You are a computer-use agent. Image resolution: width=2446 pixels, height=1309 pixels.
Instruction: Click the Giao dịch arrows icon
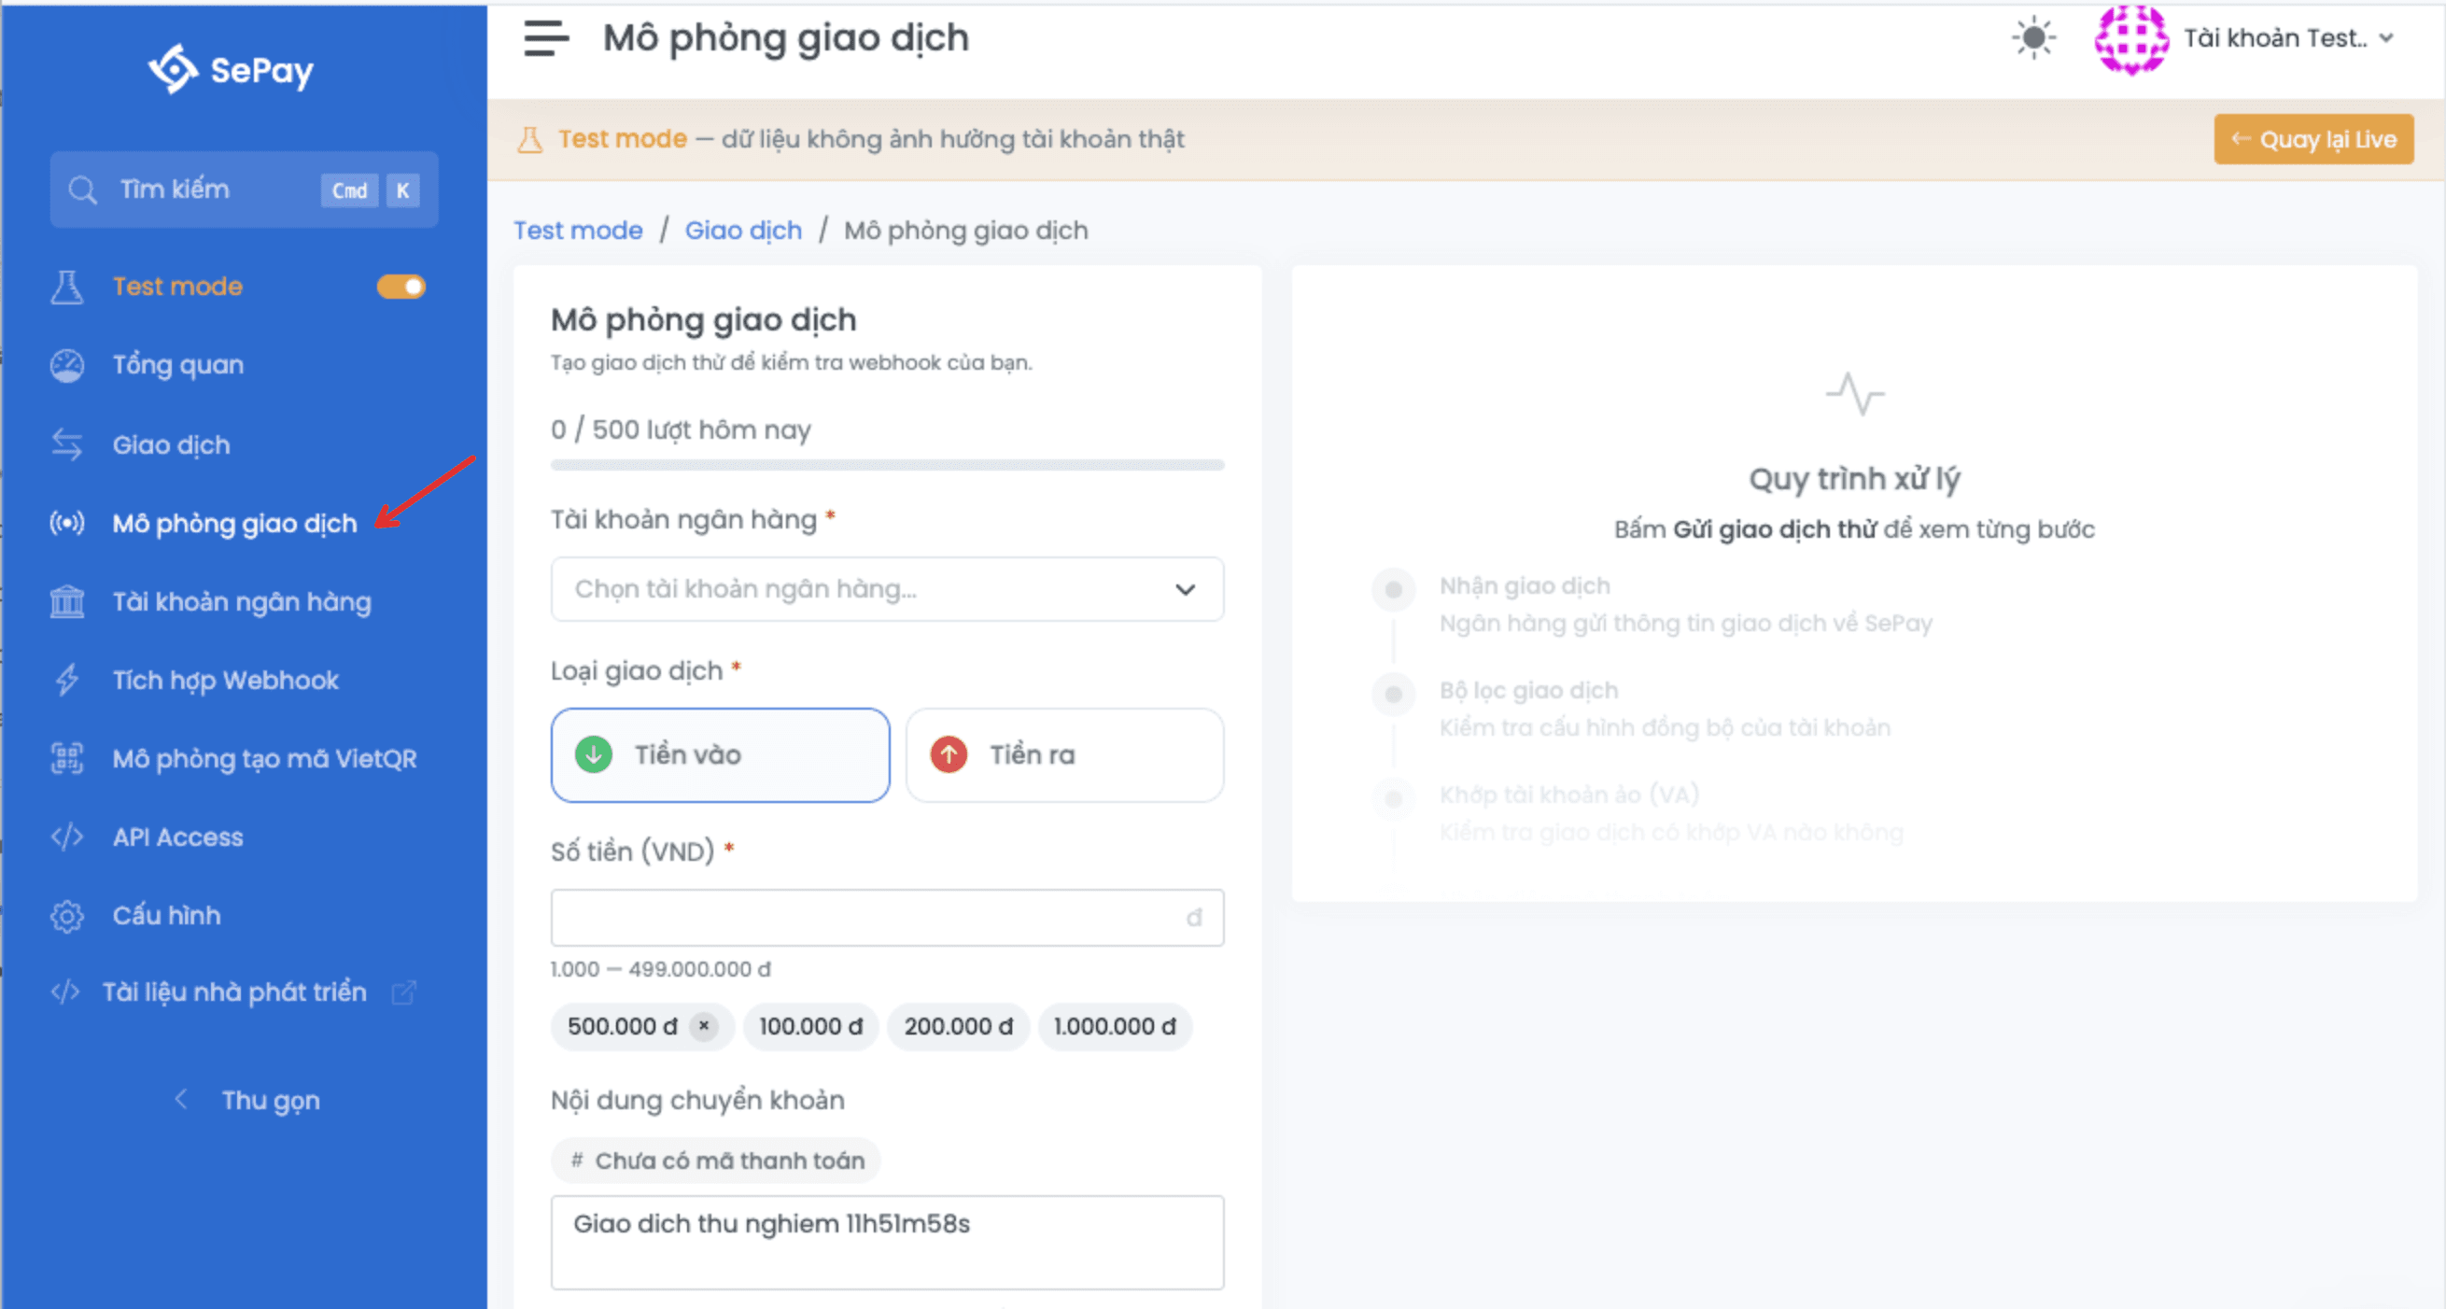(x=66, y=444)
